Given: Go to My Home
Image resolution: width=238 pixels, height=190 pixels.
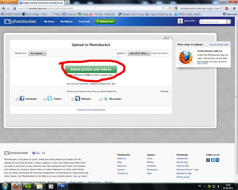Looking at the screenshot, I should pos(49,21).
